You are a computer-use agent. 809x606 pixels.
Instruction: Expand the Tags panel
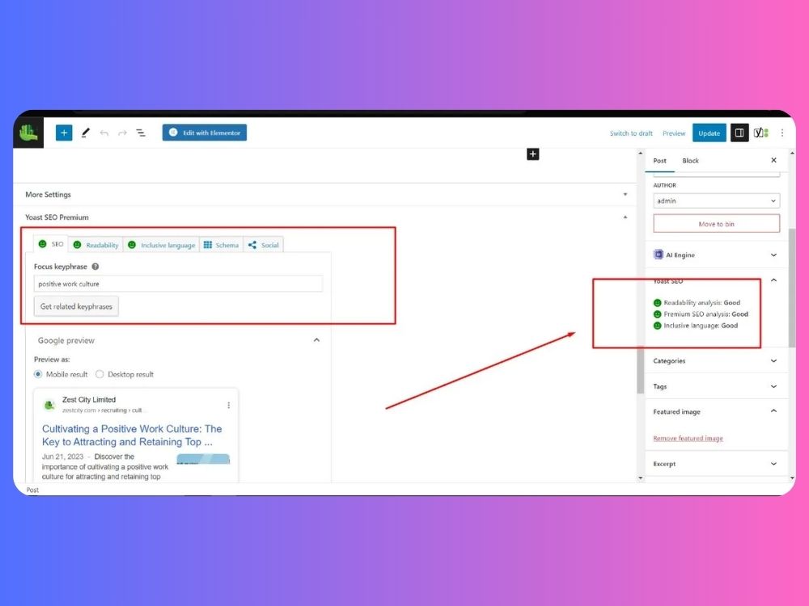(773, 386)
